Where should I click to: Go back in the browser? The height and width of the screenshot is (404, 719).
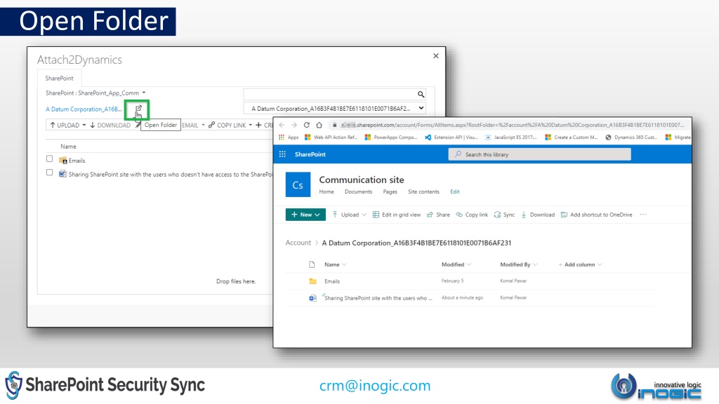[x=282, y=125]
